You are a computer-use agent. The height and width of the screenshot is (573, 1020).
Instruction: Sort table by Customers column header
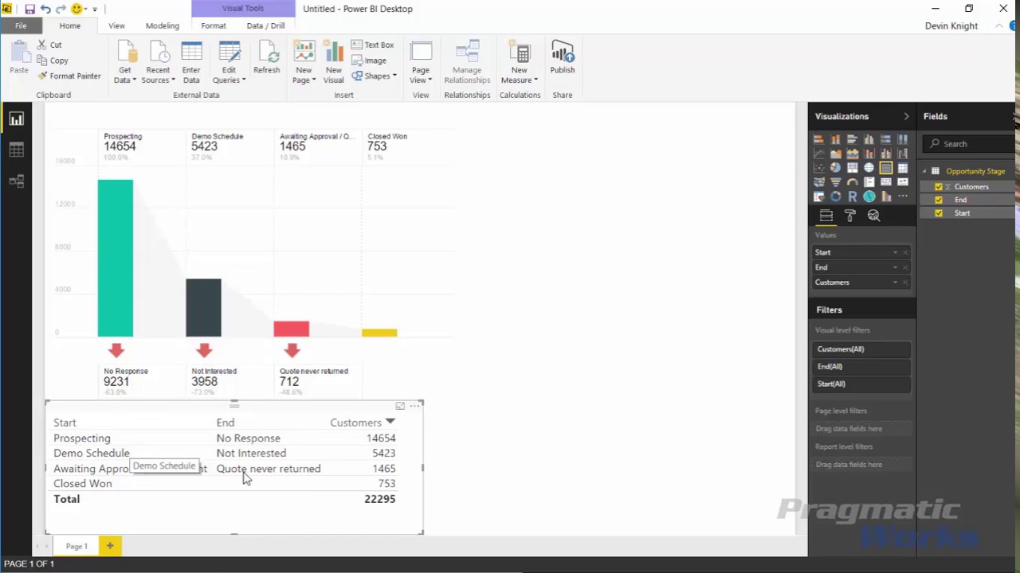click(x=356, y=423)
